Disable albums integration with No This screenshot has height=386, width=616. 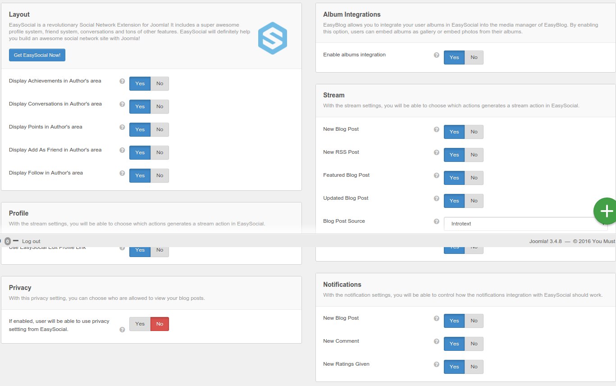474,57
